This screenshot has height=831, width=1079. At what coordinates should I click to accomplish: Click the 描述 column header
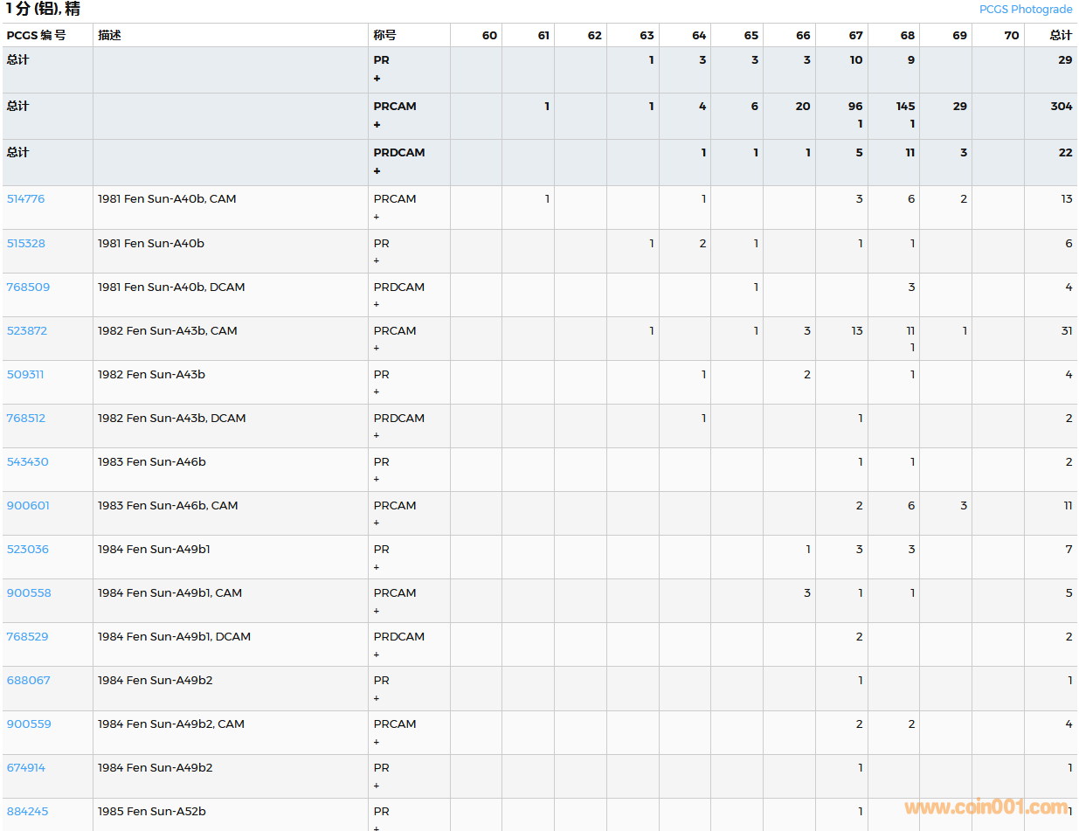[x=109, y=36]
